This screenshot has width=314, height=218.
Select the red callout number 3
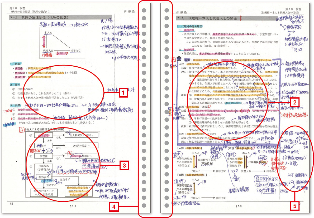click(123, 166)
